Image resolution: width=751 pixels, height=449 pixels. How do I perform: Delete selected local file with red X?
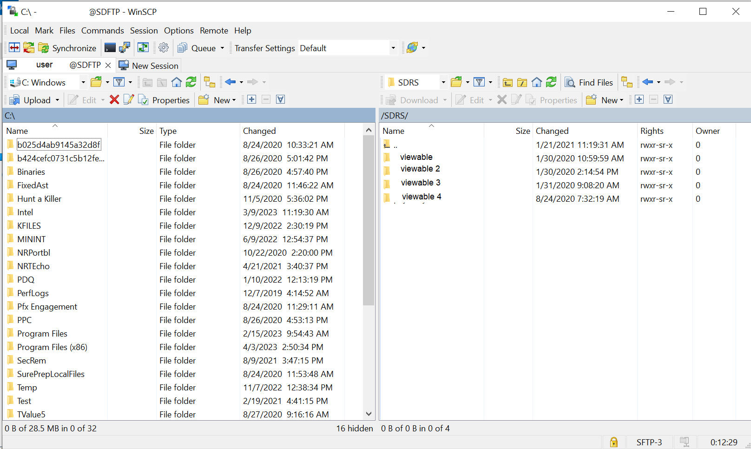pos(114,100)
